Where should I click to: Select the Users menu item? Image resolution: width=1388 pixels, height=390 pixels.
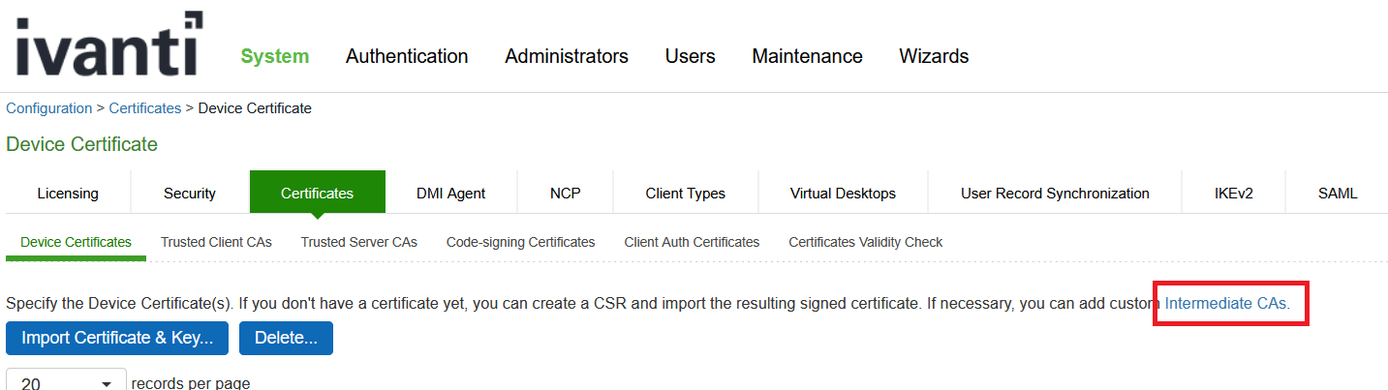(x=690, y=56)
